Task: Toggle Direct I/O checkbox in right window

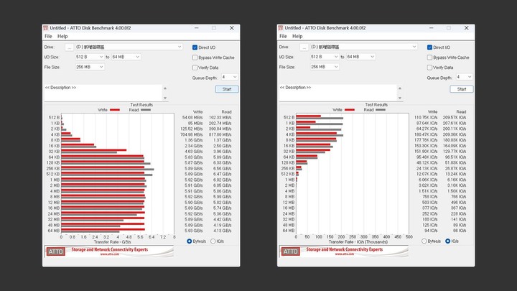Action: click(429, 47)
